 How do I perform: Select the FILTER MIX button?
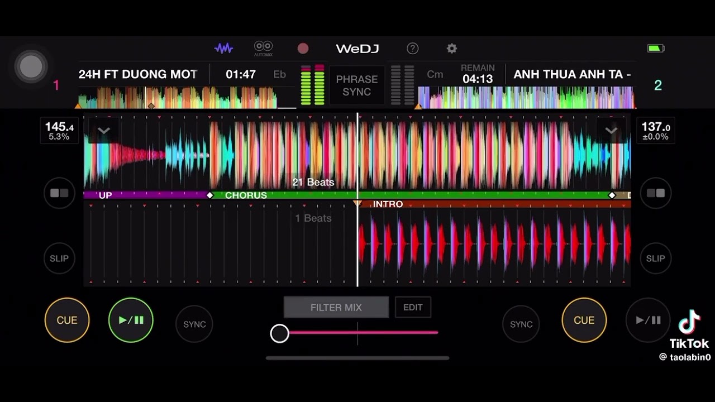[336, 307]
